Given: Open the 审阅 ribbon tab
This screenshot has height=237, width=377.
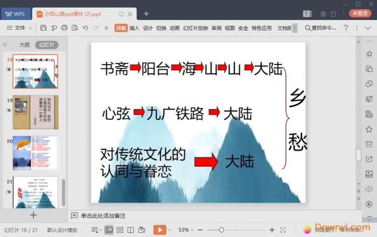Looking at the screenshot, I should (217, 28).
